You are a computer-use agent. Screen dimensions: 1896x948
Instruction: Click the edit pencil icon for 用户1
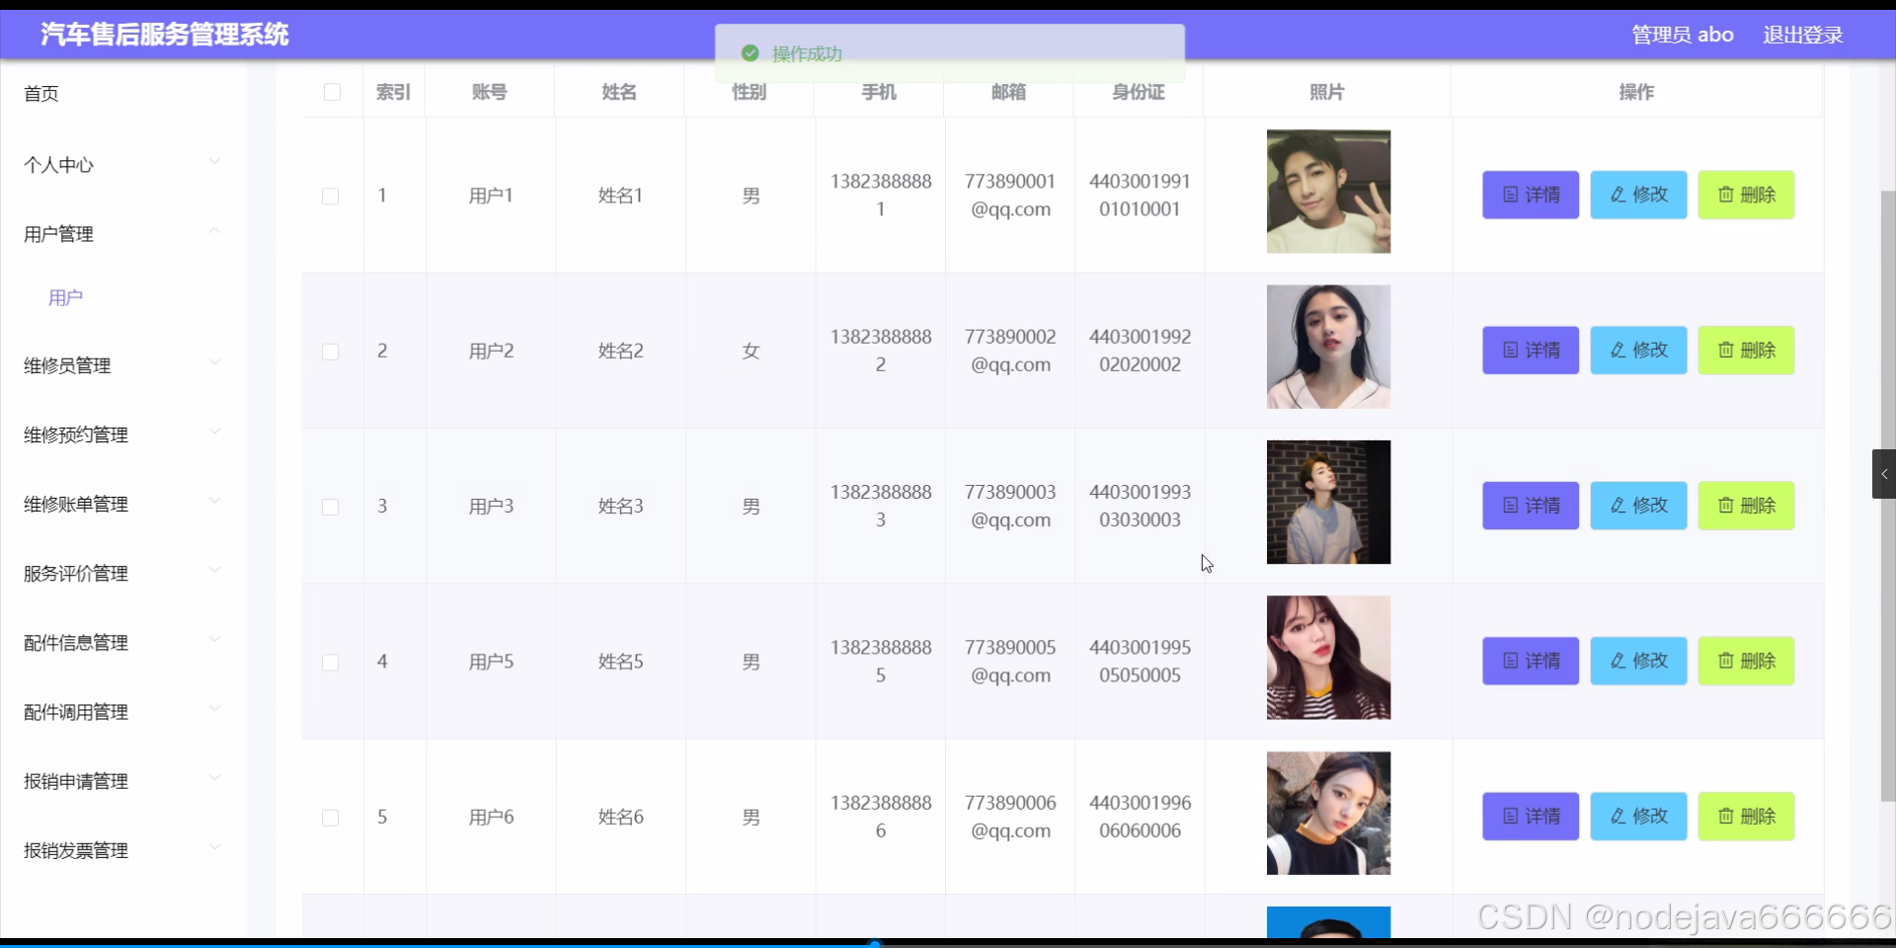tap(1619, 195)
